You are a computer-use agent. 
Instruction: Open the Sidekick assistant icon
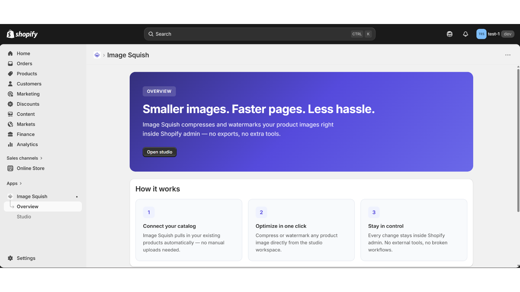click(x=449, y=34)
